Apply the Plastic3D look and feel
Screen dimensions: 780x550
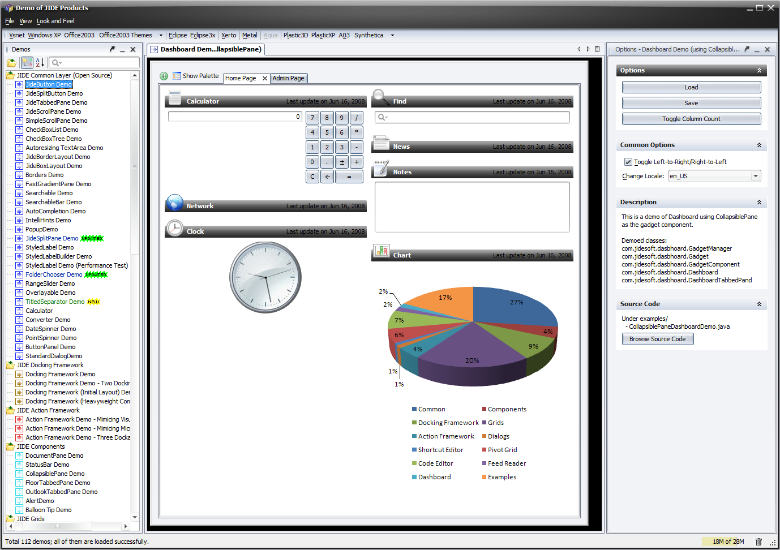(295, 35)
